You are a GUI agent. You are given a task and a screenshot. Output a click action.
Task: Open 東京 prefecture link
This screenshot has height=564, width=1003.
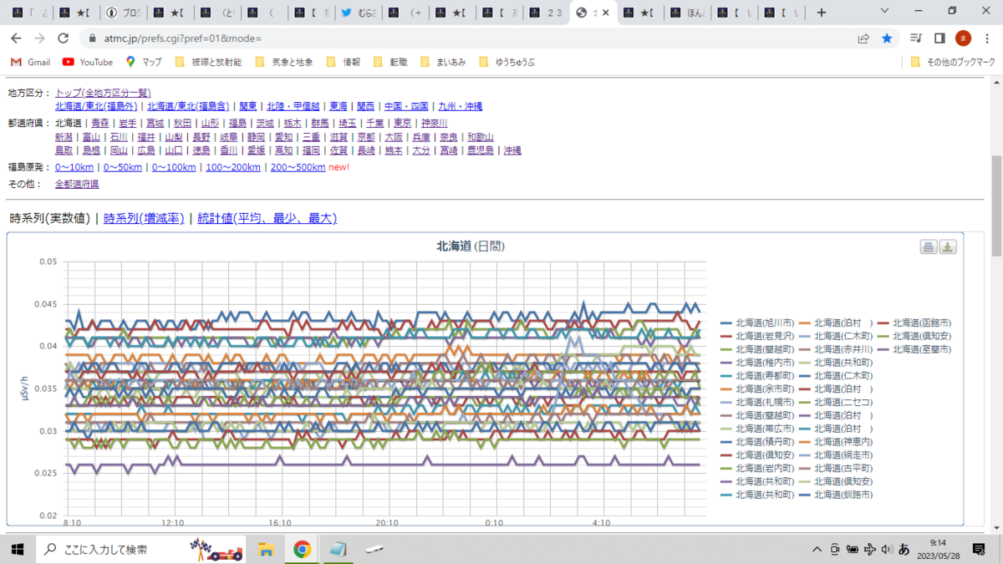[x=404, y=124]
